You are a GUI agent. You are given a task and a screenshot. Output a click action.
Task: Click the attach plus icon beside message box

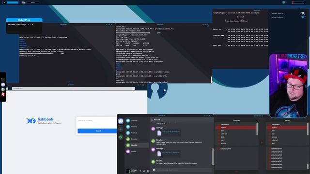(154, 170)
